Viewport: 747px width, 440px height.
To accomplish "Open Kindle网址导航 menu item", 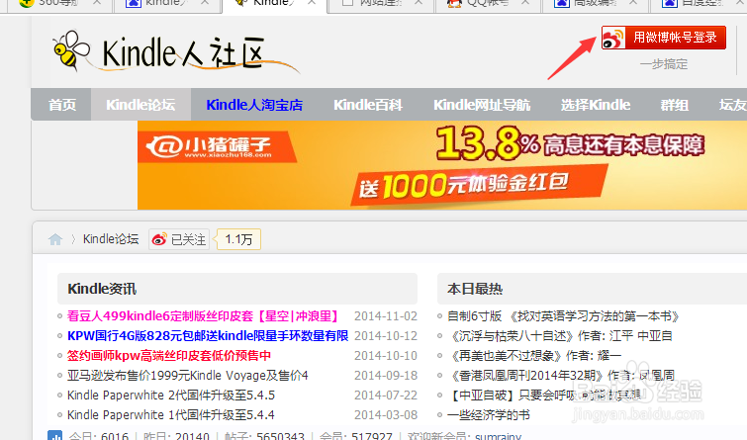I will click(x=482, y=105).
